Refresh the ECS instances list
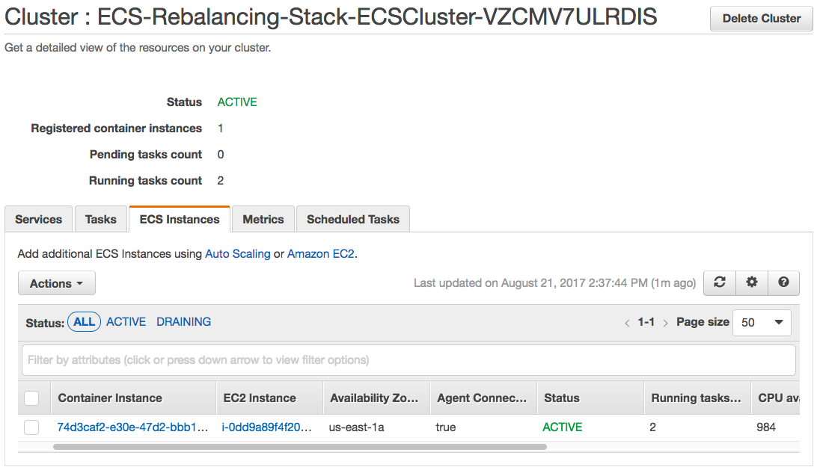This screenshot has height=473, width=820. coord(720,282)
